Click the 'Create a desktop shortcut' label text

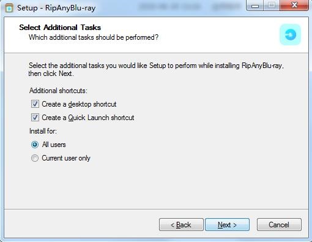click(79, 104)
